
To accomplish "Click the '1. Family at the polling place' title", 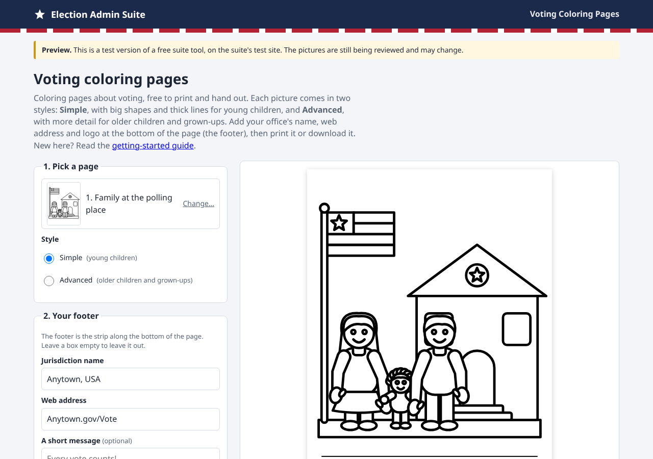I will (x=129, y=203).
